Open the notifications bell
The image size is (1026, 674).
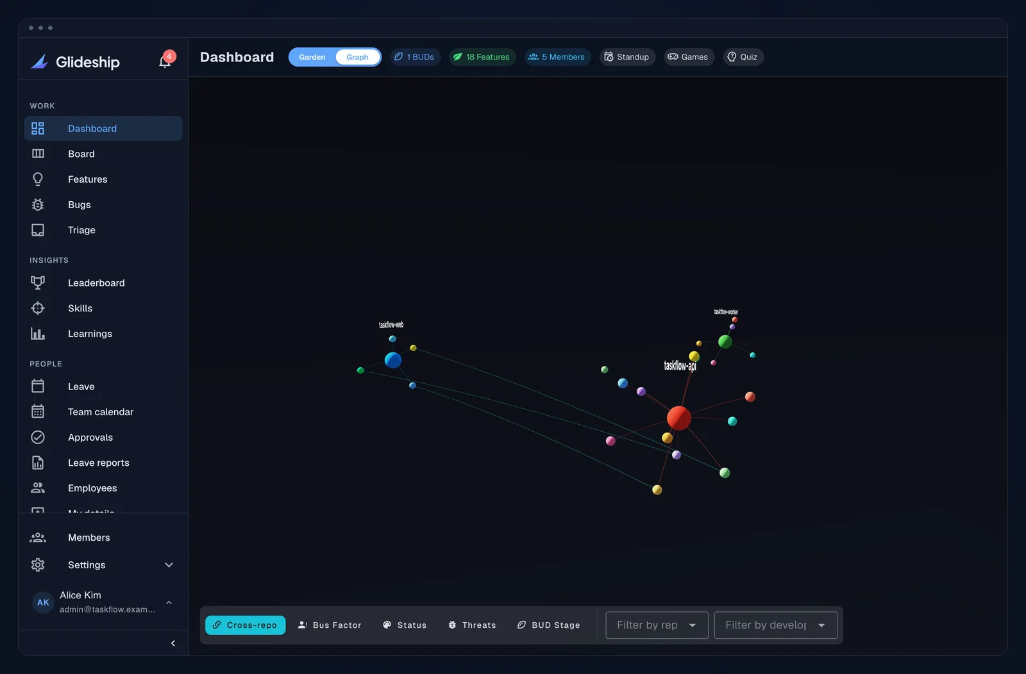pos(165,61)
